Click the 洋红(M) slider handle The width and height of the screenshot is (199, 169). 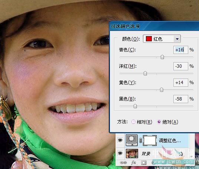pos(145,73)
